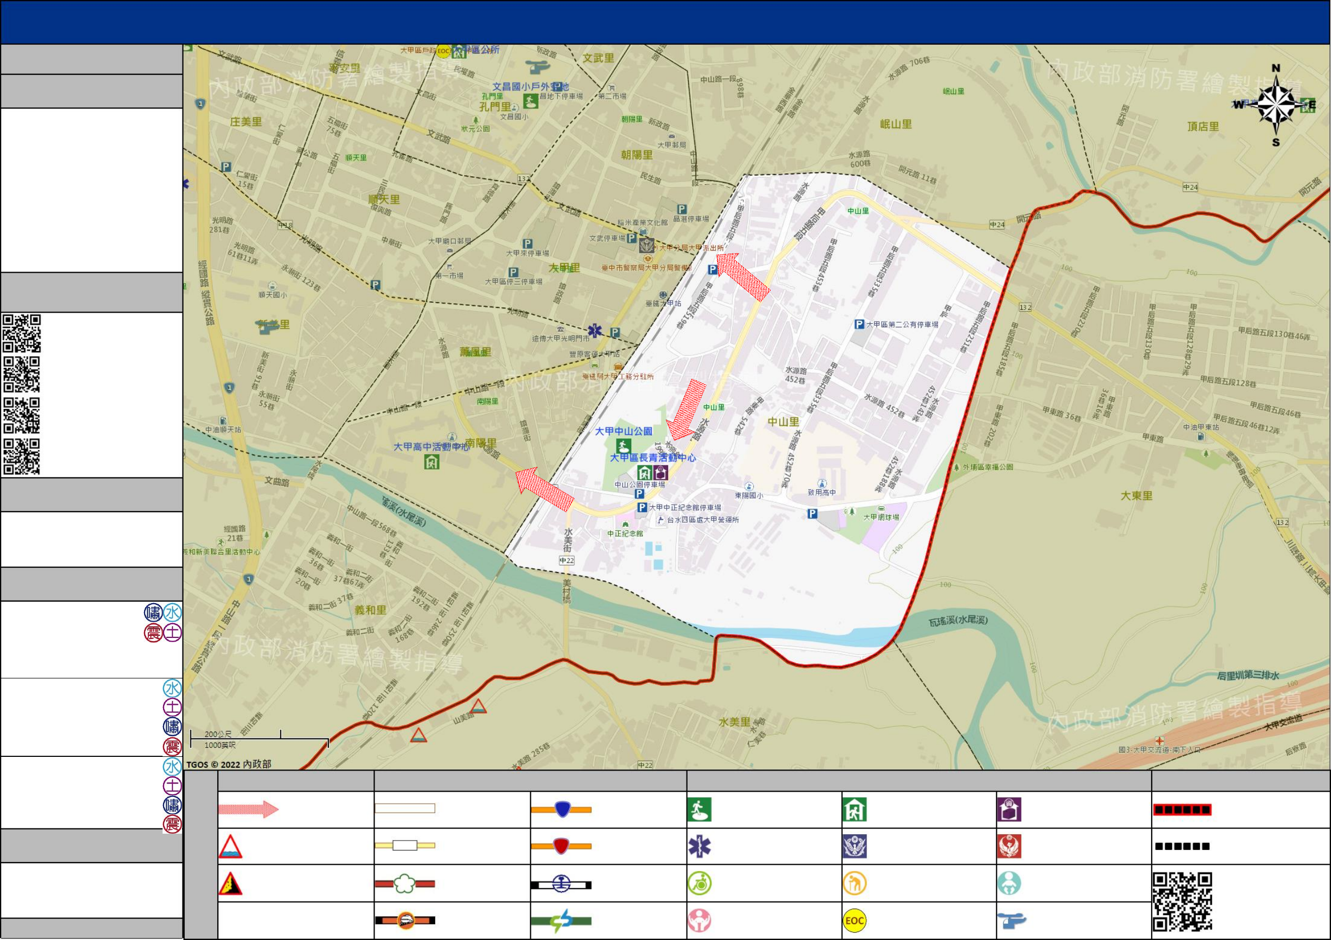This screenshot has height=940, width=1331.
Task: Click the TGOS © 2022 內政部 copyright text
Action: click(228, 764)
